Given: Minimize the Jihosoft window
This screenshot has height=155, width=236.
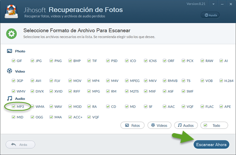Looking at the screenshot, I should tap(222, 4).
